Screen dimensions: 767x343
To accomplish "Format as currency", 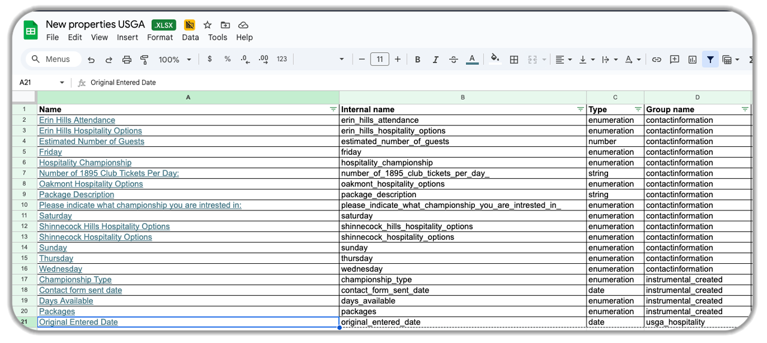I will click(209, 59).
